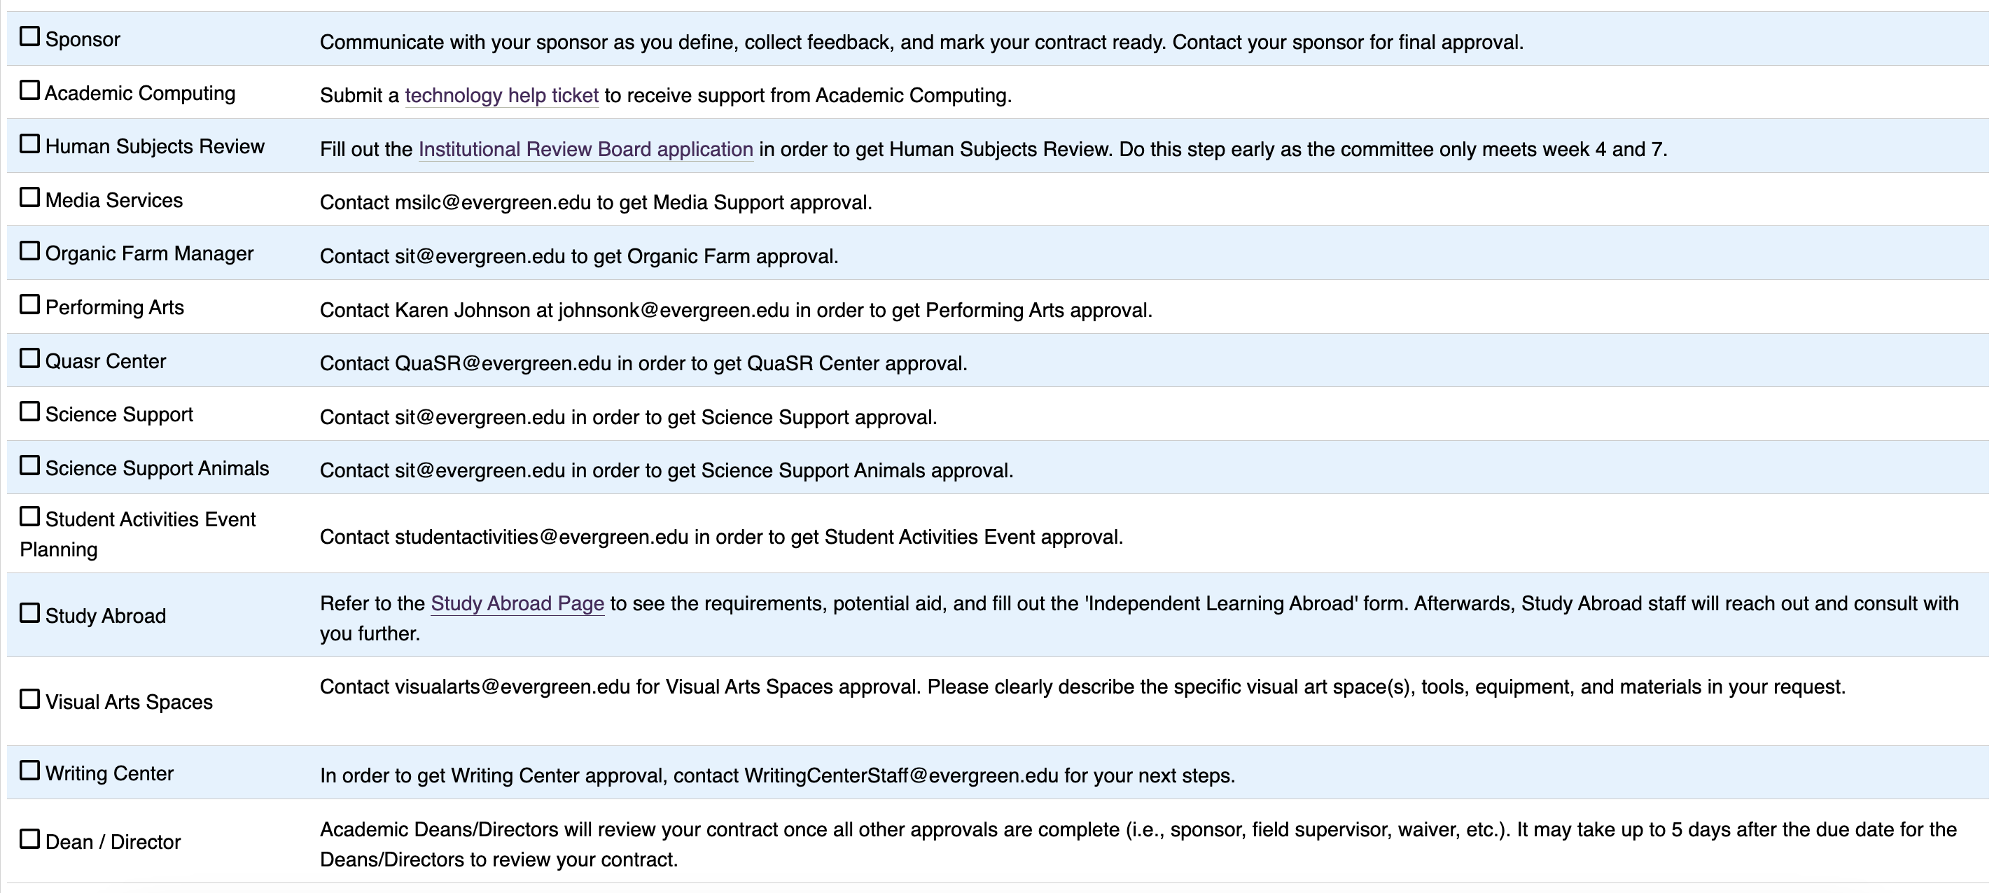Image resolution: width=1994 pixels, height=893 pixels.
Task: Check the Writing Center checkbox
Action: click(x=29, y=771)
